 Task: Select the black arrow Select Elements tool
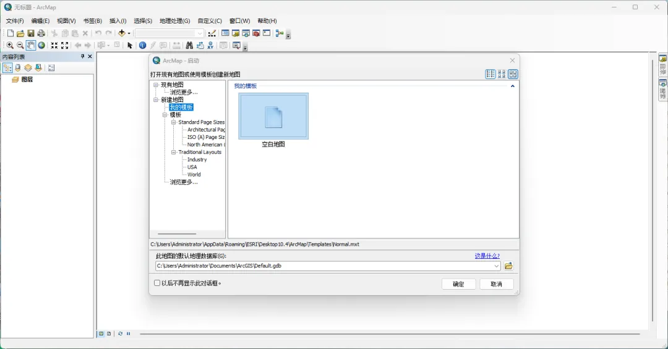point(130,45)
